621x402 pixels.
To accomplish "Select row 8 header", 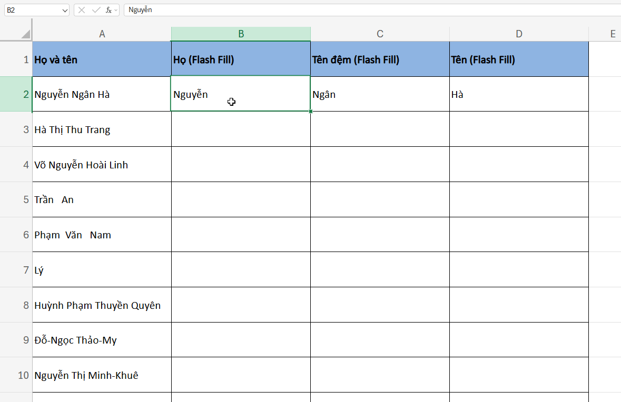I will coord(16,305).
